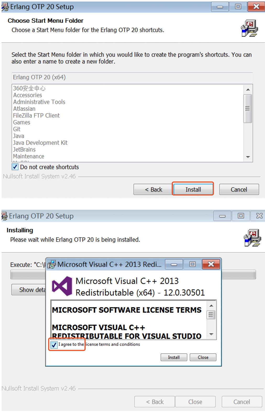Click the Erlang installation progress bar
The image size is (265, 412).
tap(133, 275)
